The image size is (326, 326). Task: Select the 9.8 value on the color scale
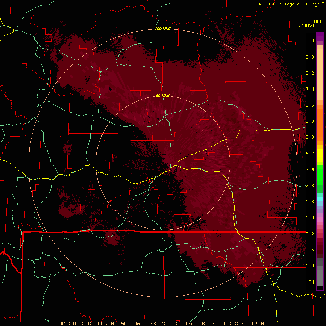click(x=310, y=41)
